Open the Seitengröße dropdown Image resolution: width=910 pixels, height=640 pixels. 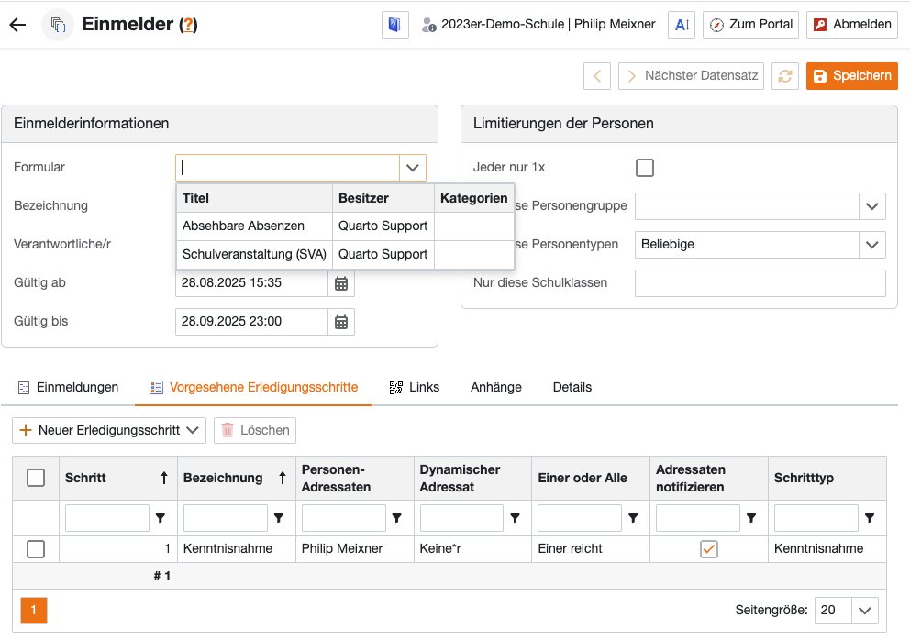pyautogui.click(x=864, y=611)
